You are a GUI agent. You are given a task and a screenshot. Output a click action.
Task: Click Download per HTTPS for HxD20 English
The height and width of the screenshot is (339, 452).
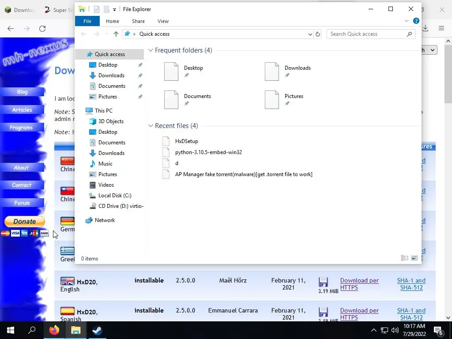[x=359, y=284]
